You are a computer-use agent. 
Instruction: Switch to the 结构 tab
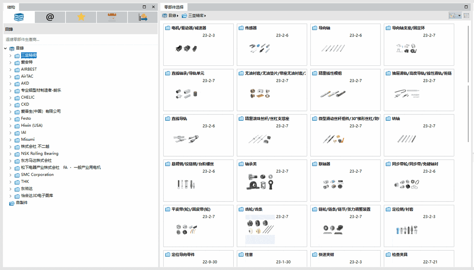coord(11,7)
